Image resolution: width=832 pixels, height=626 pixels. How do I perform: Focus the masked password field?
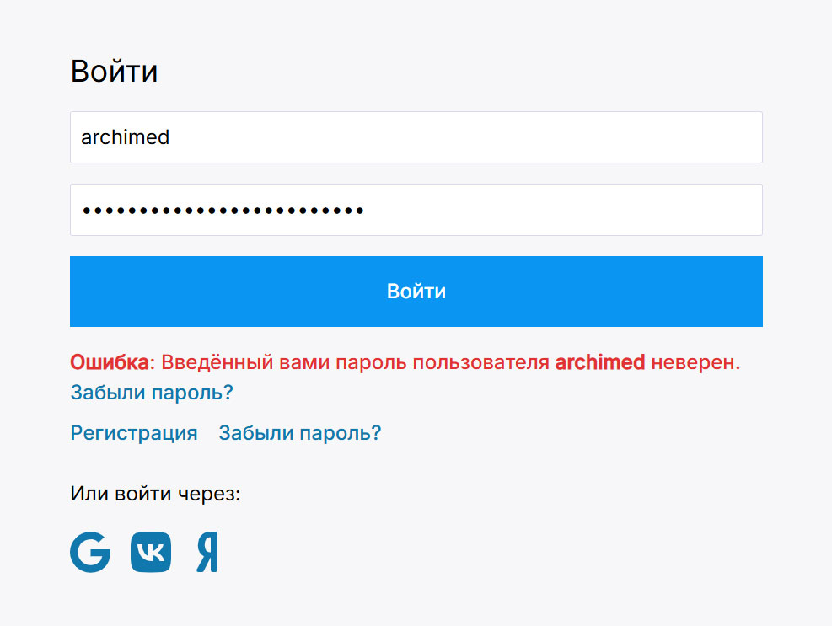coord(416,210)
